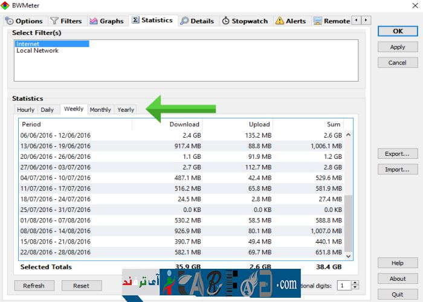Select Local Network filter in list
This screenshot has height=302, width=423.
pos(37,51)
